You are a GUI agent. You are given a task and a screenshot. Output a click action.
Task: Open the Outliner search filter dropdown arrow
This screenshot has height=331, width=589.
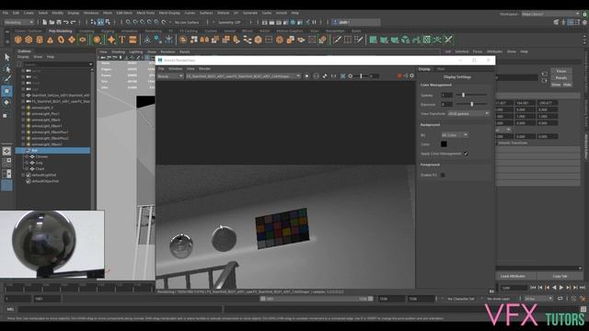(x=90, y=64)
